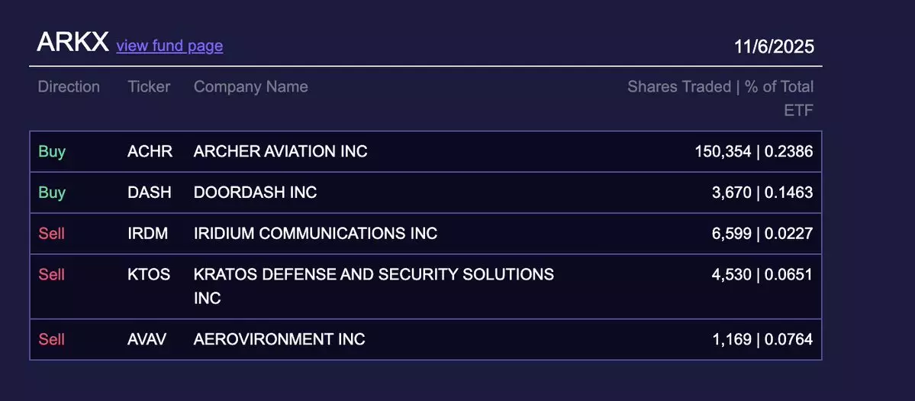Click the Sell label in AVAV row

pyautogui.click(x=51, y=338)
